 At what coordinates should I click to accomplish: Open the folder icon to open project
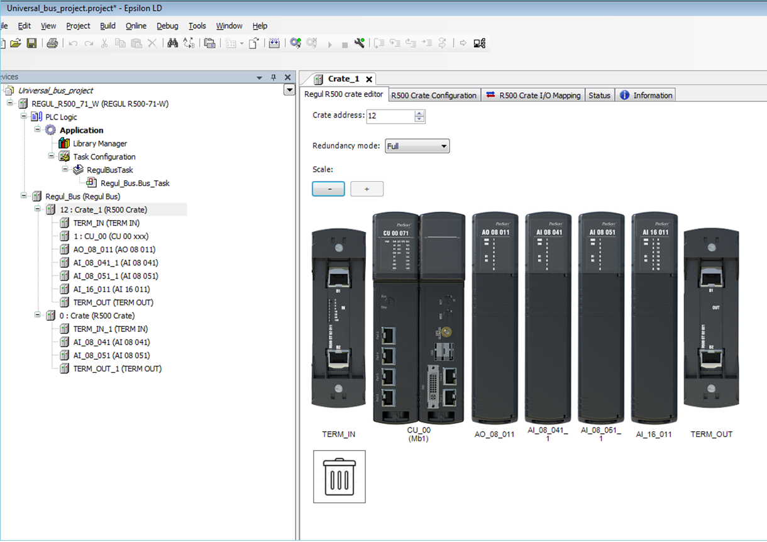click(x=16, y=43)
